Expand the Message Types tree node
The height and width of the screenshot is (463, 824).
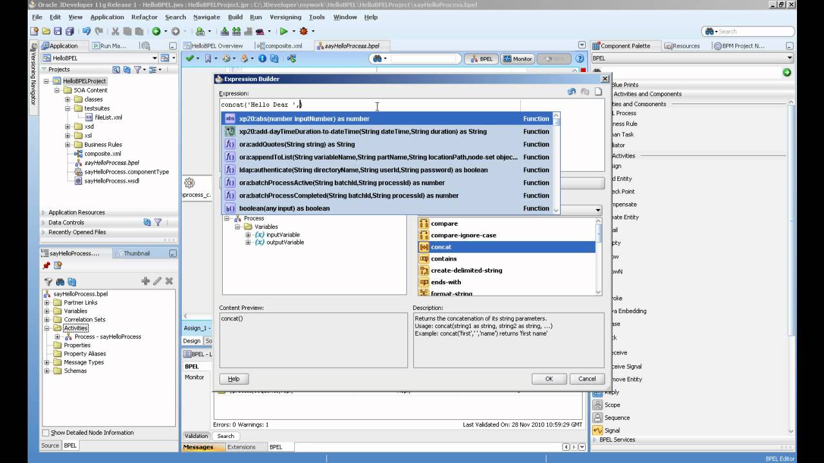tap(46, 362)
